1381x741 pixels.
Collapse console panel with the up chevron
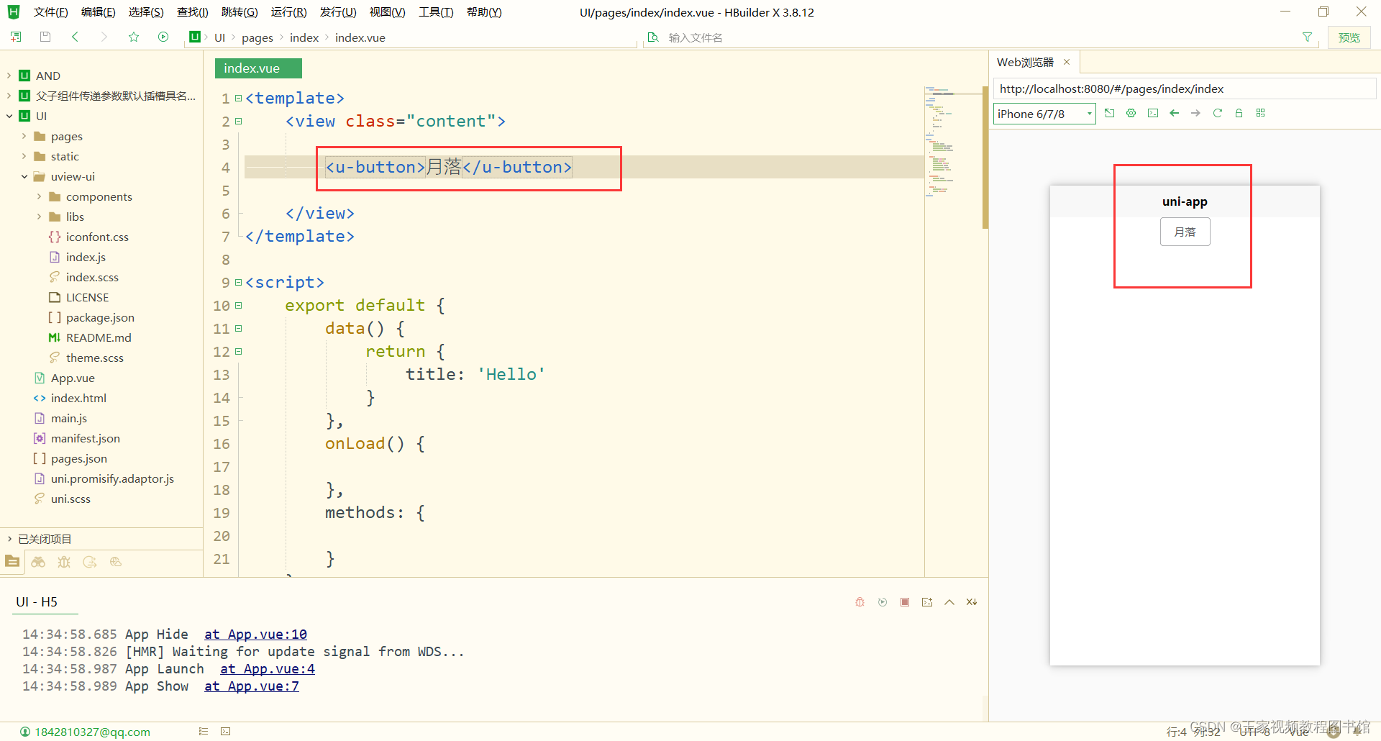tap(949, 602)
